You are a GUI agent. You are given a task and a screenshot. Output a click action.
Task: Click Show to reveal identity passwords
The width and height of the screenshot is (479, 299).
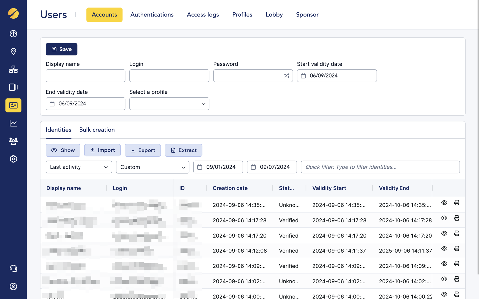click(x=63, y=150)
